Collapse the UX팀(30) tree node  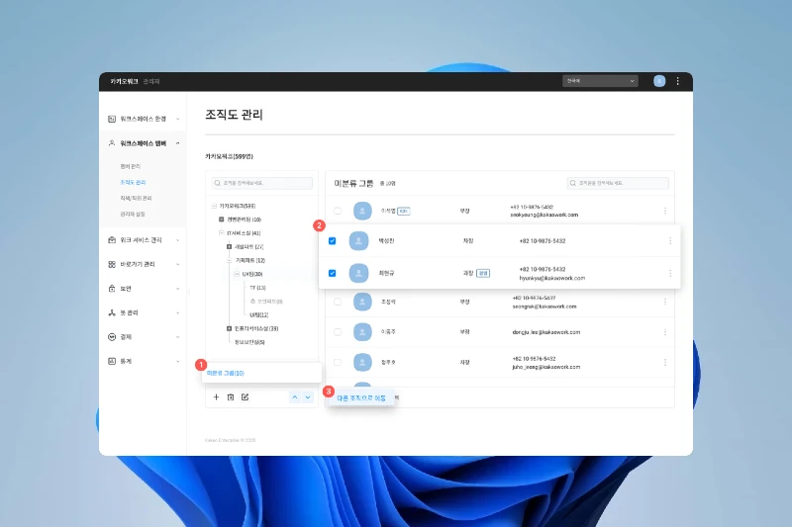click(237, 274)
